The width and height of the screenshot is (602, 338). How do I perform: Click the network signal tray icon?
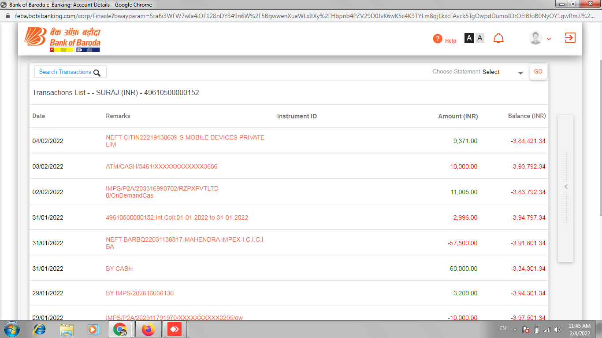547,330
